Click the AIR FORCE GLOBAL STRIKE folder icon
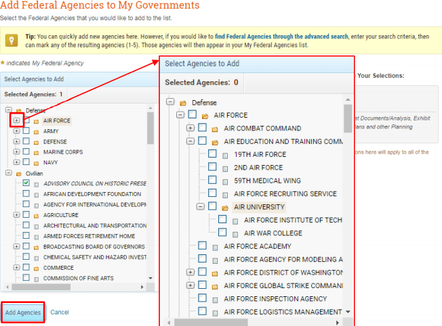442x326 pixels. click(215, 285)
